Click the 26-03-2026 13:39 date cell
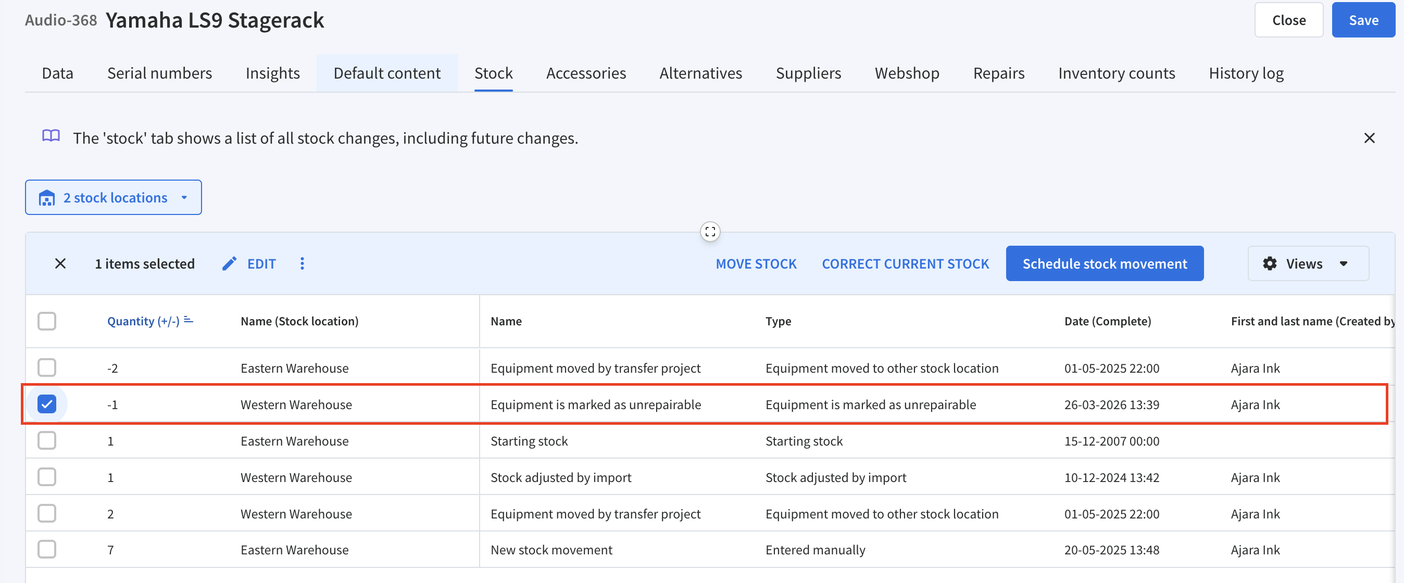This screenshot has height=583, width=1404. coord(1112,404)
